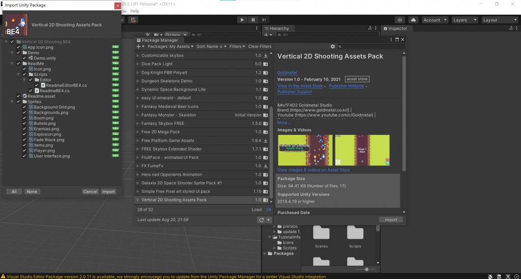Click the Import button in Package Manager
This screenshot has height=279, width=521.
pyautogui.click(x=391, y=220)
